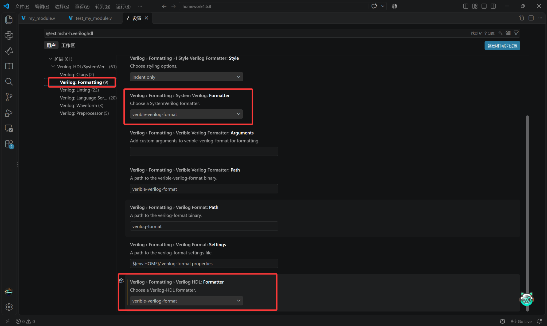Image resolution: width=547 pixels, height=326 pixels.
Task: Switch to the my_module.v tab
Action: [x=42, y=18]
